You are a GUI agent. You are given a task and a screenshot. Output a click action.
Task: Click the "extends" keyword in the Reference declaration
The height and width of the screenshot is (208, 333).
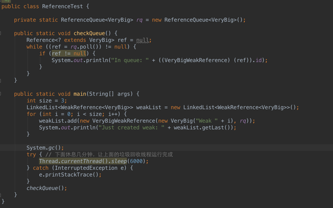75,40
